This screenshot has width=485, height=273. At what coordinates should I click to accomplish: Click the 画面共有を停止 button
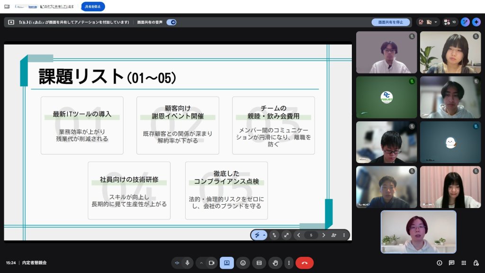391,22
